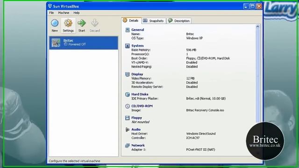Click the details pane scroll up arrow

(x=257, y=27)
